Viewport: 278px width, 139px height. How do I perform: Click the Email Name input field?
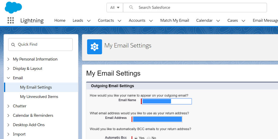[x=167, y=101]
